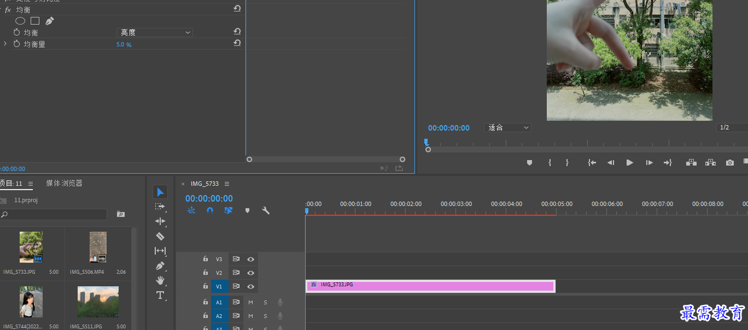Create an ellipse mask for 均衡 effect
Image resolution: width=748 pixels, height=330 pixels.
click(x=20, y=21)
